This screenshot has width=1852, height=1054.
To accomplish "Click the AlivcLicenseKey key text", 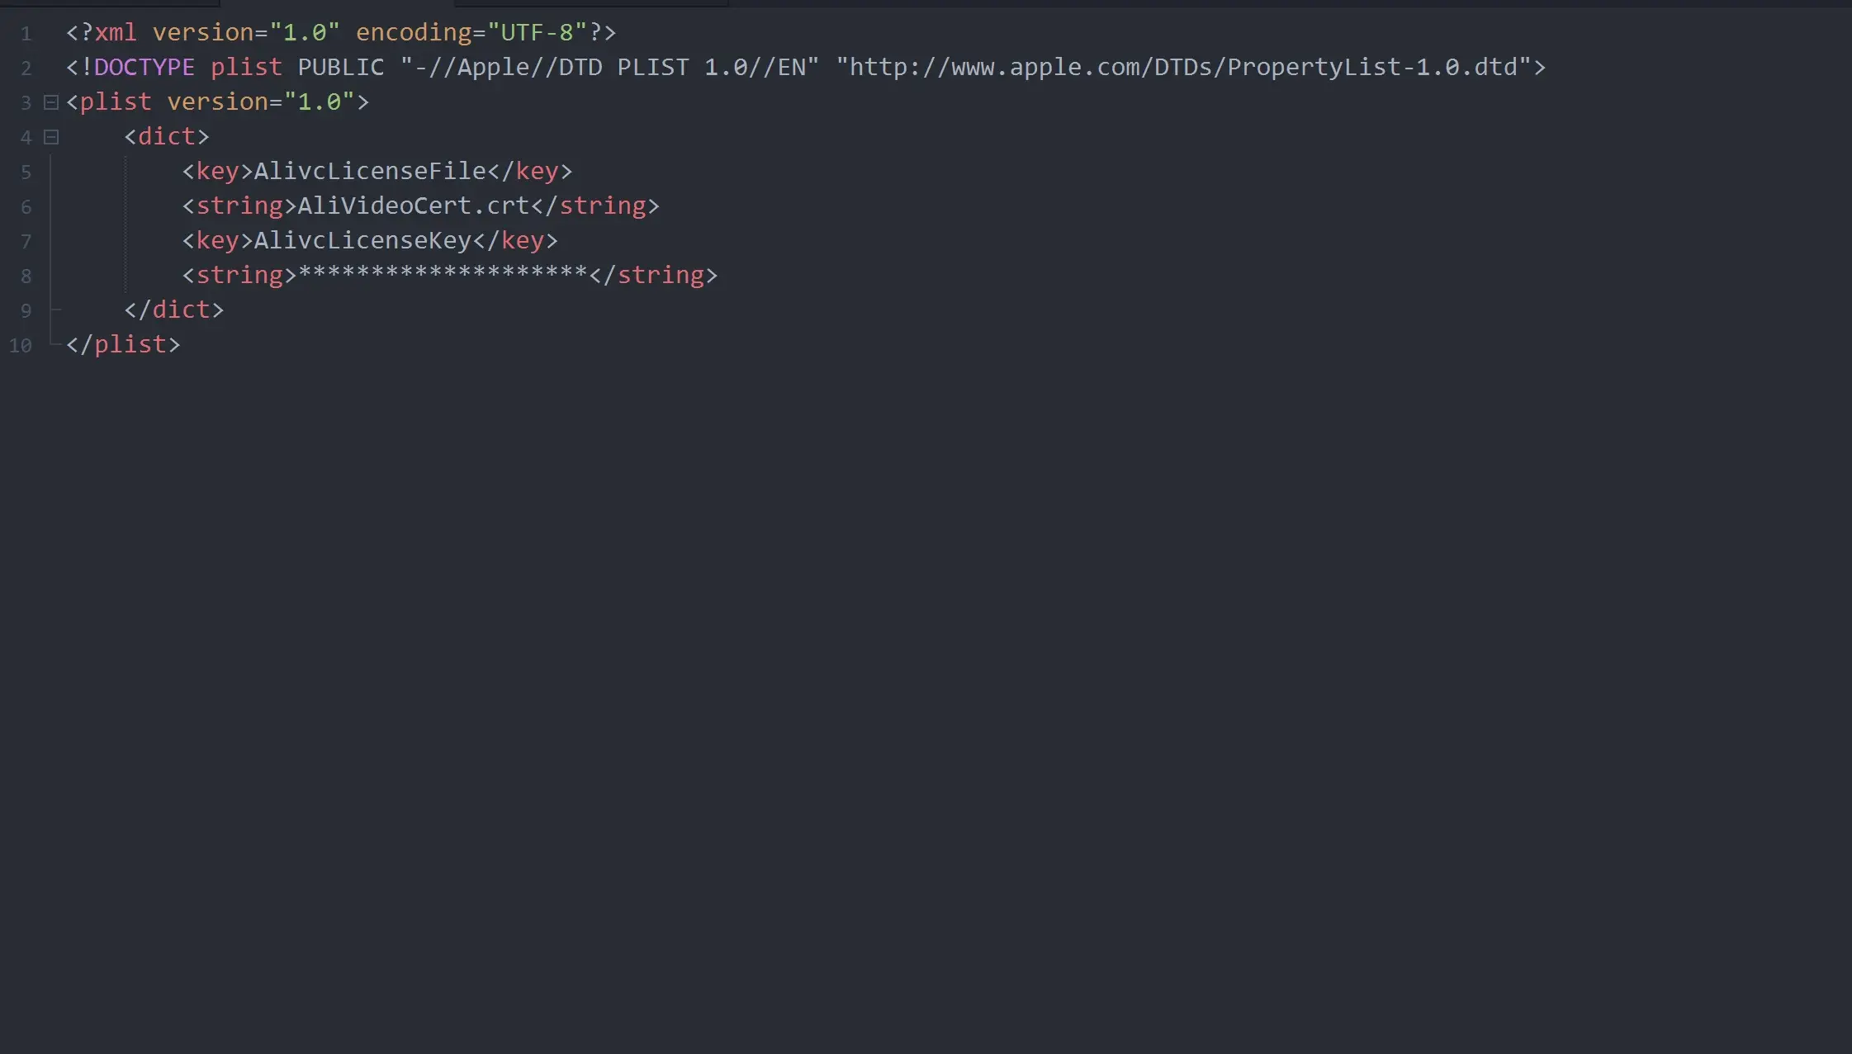I will (x=362, y=240).
